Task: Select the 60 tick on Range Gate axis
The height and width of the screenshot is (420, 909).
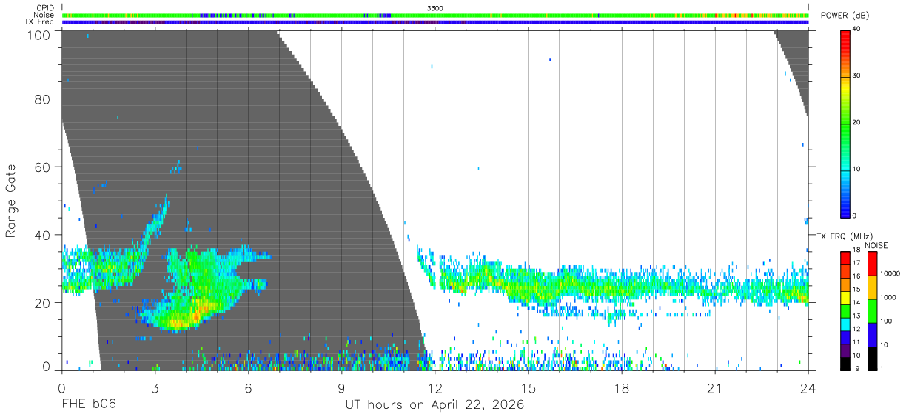Action: (x=43, y=167)
